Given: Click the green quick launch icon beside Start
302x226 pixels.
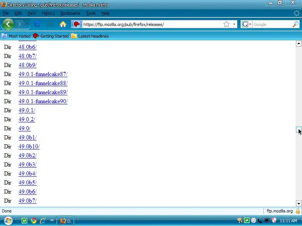Looking at the screenshot, I should [x=25, y=221].
